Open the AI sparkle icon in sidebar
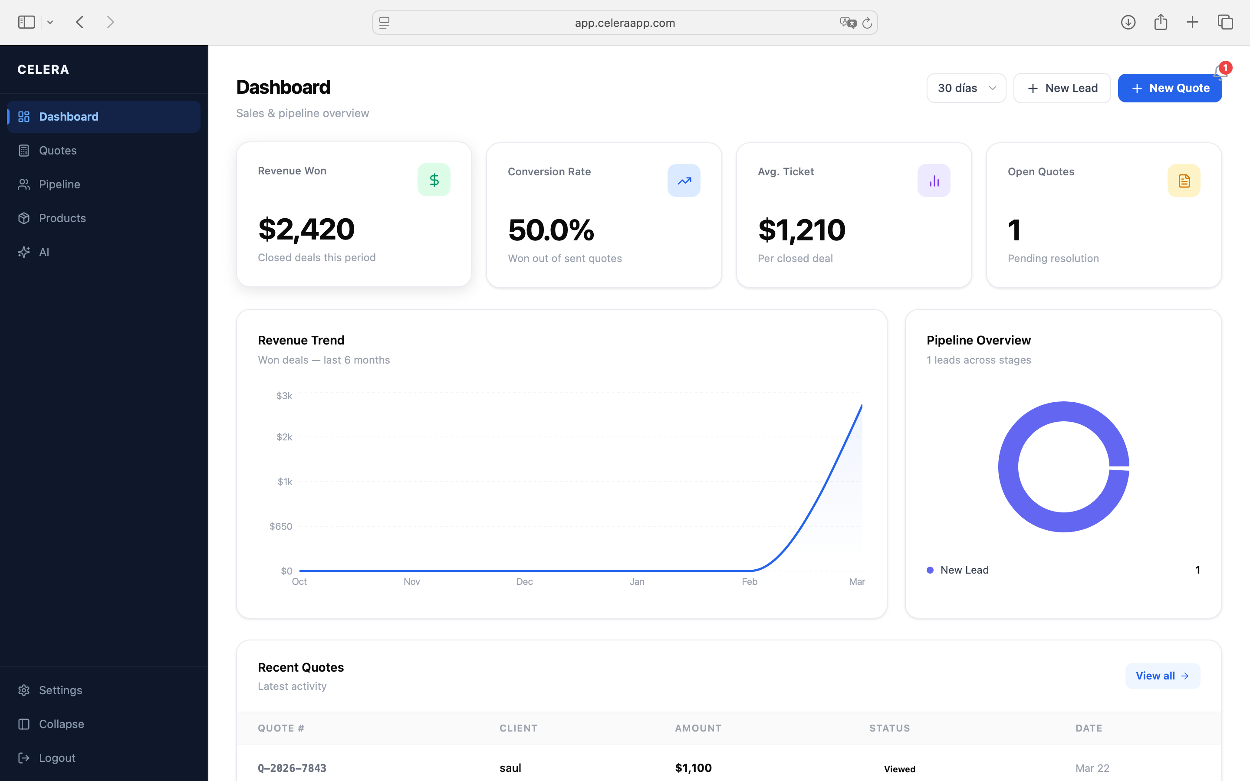This screenshot has height=781, width=1250. (24, 252)
